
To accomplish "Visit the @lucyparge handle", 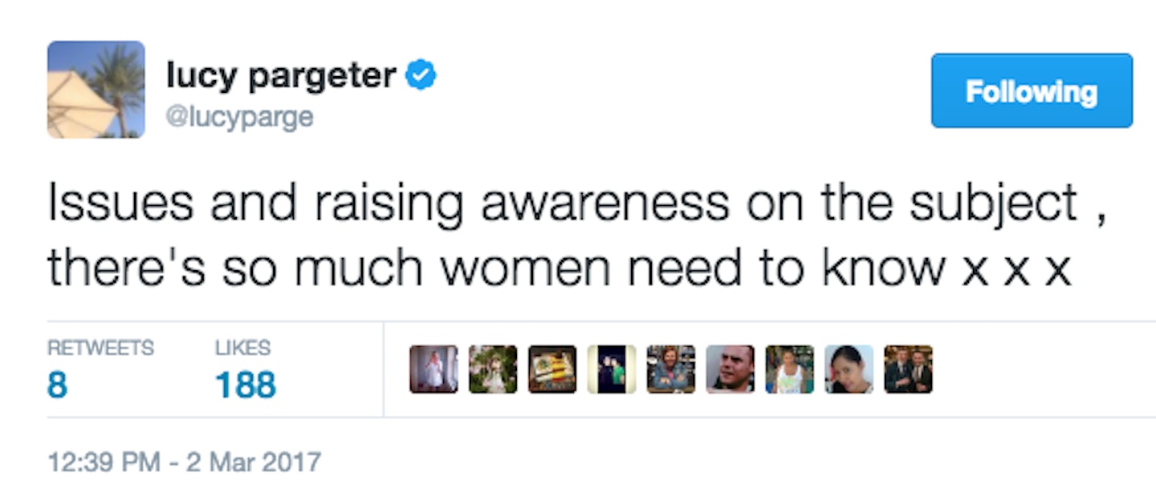I will 239,117.
